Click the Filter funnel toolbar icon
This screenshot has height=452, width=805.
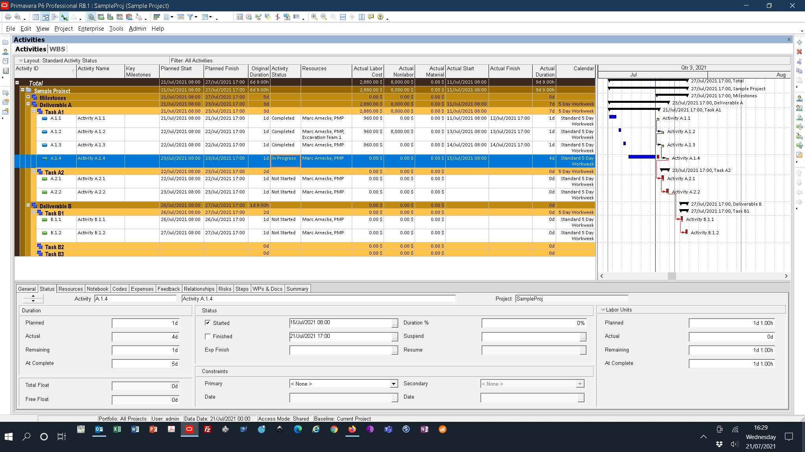coord(190,17)
